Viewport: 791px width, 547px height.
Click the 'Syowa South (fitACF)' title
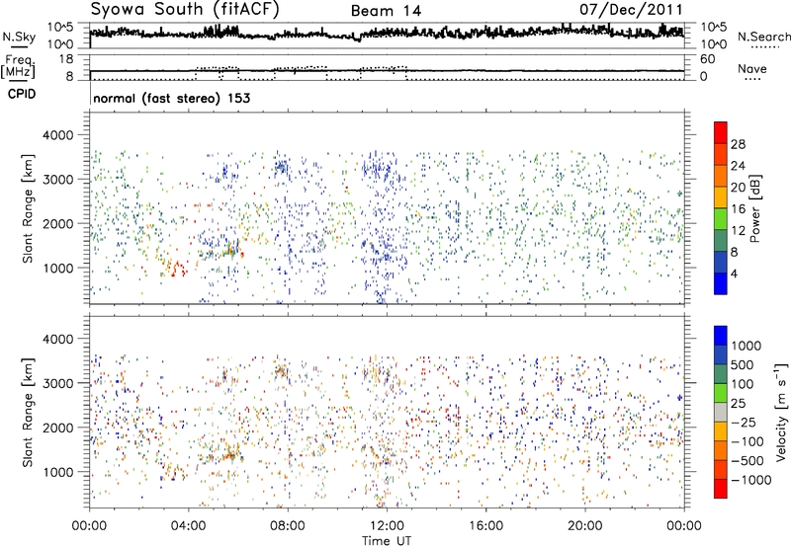tap(185, 9)
